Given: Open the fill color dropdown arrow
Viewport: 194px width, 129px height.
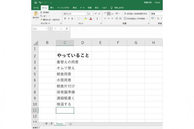Looking at the screenshot, I should [x=88, y=19].
